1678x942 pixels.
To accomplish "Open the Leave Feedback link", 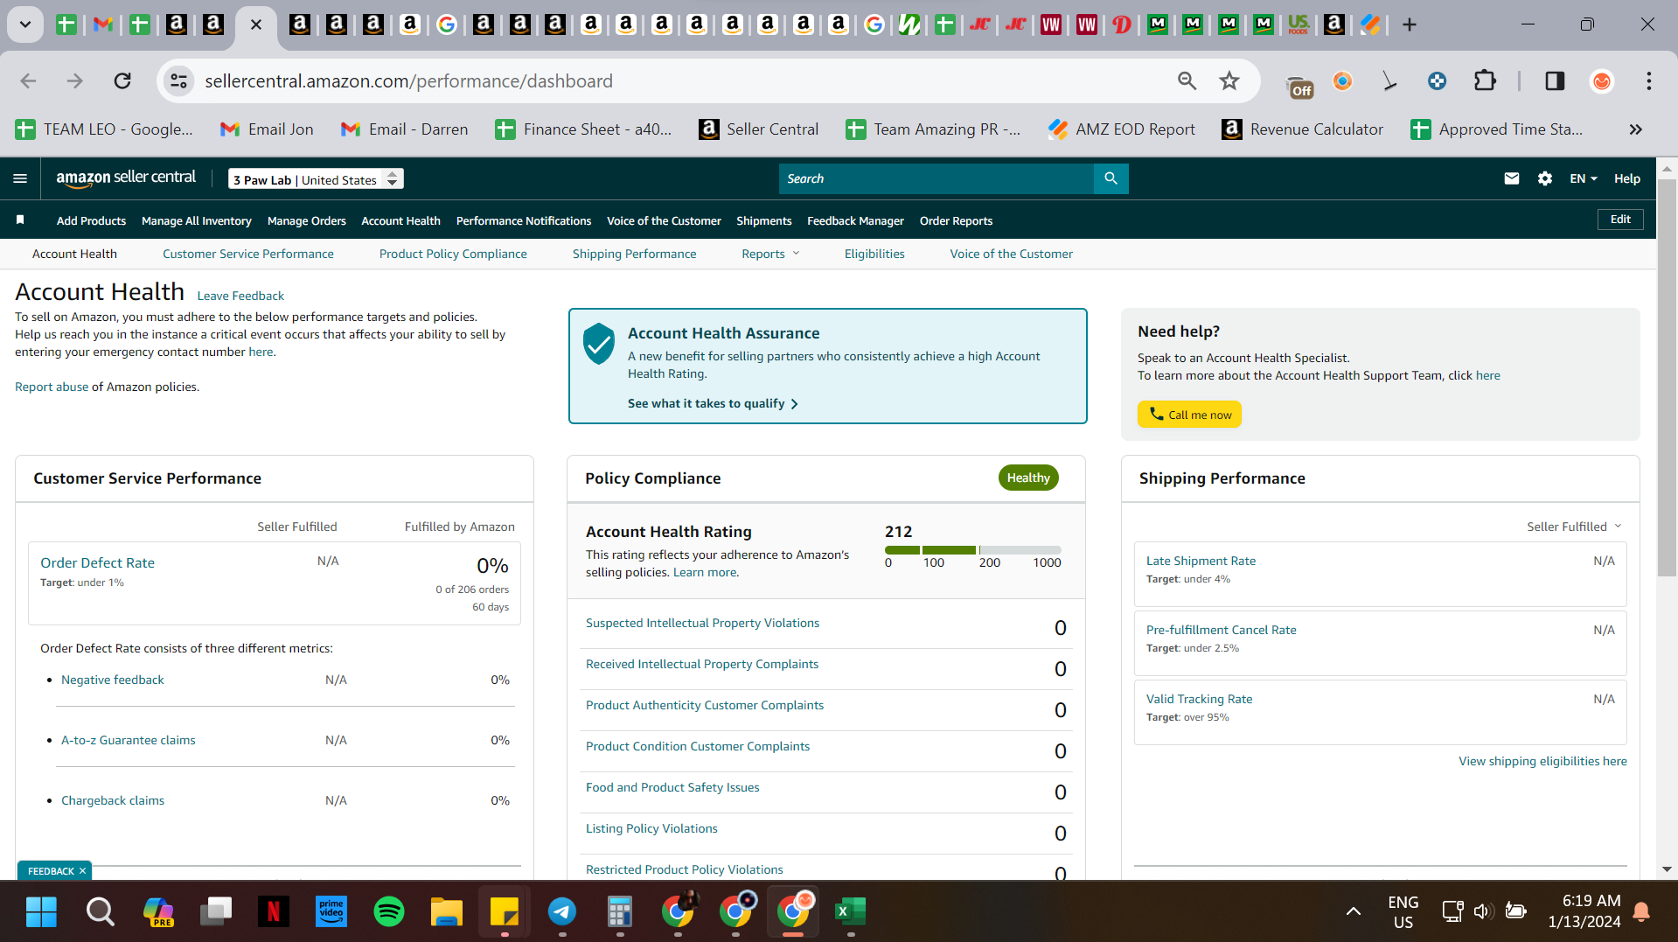I will tap(240, 296).
